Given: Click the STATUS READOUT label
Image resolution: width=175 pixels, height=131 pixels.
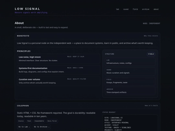Looking at the screenshot, I should click(x=109, y=112).
